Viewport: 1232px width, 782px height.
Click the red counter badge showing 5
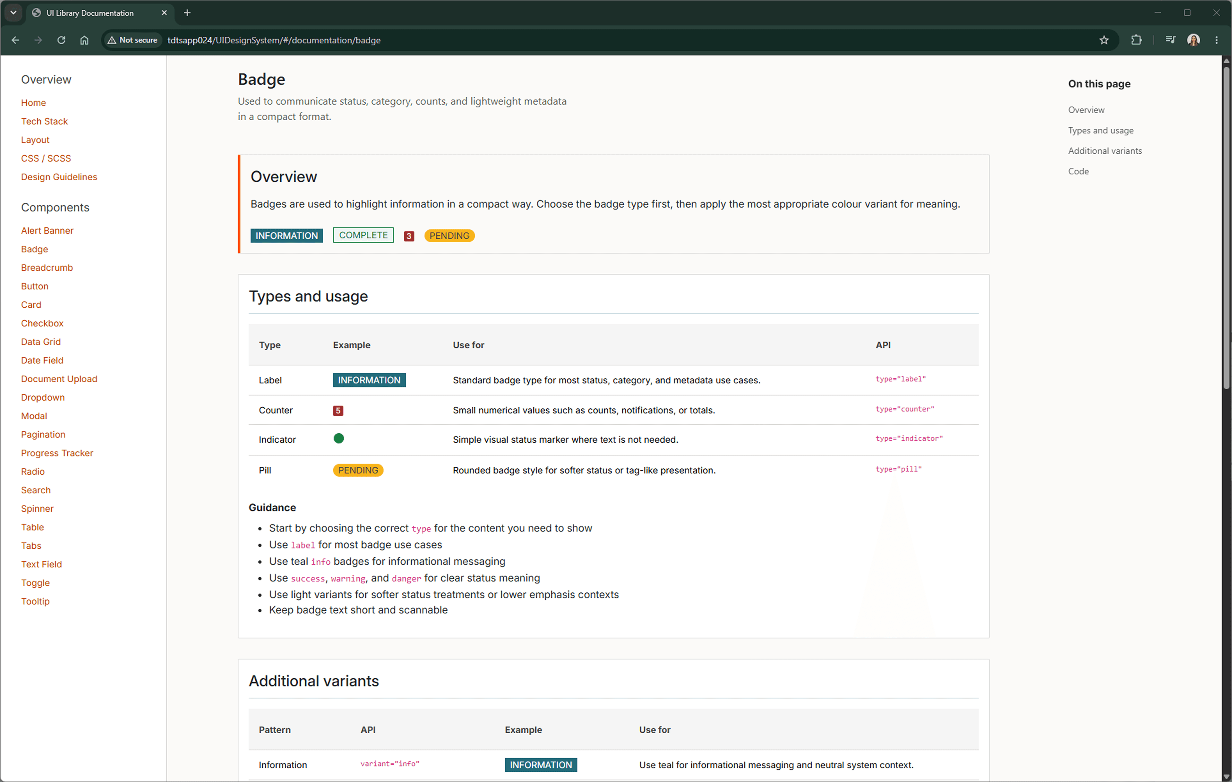tap(338, 411)
